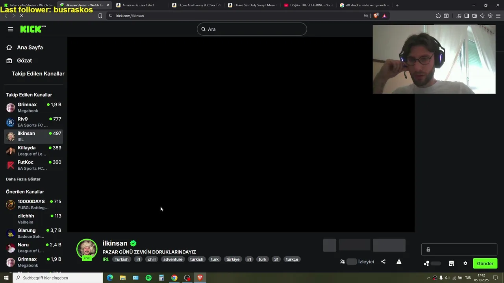The image size is (504, 283).
Task: Open the Kick hamburger sidebar menu
Action: pyautogui.click(x=10, y=29)
